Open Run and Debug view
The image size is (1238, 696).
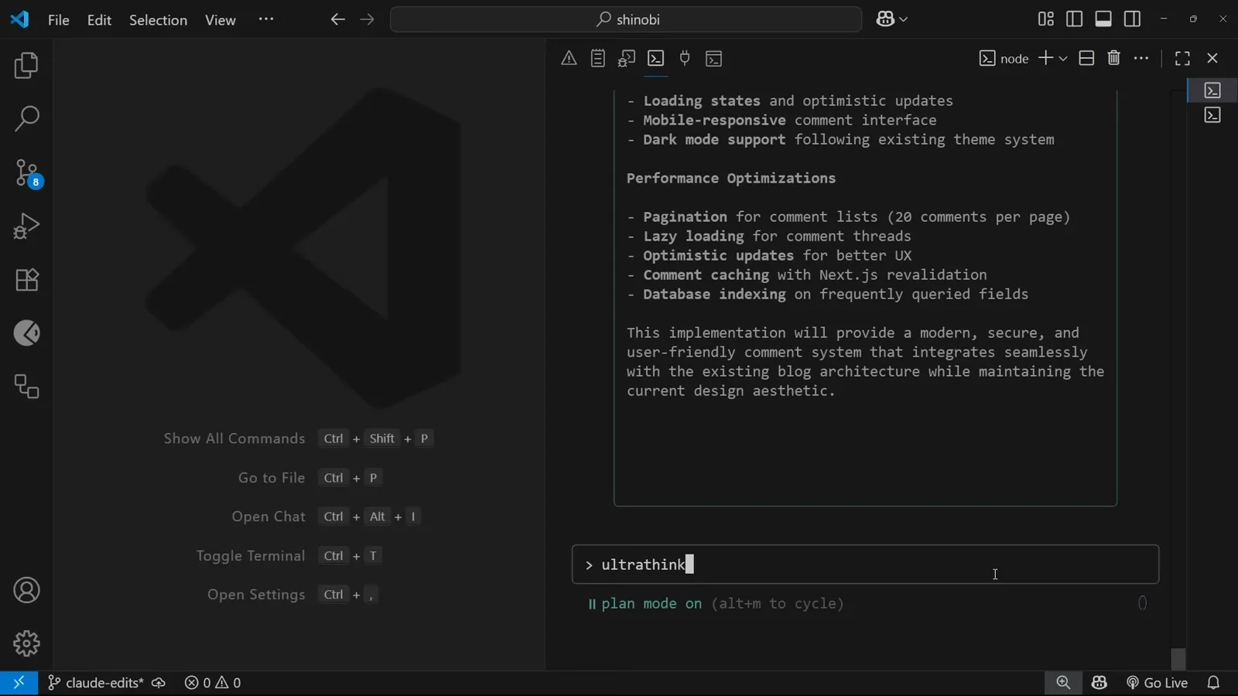point(26,227)
